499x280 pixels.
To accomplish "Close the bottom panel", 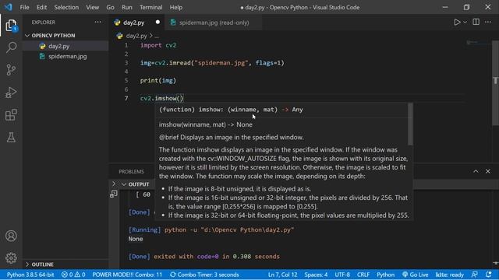I will point(488,171).
